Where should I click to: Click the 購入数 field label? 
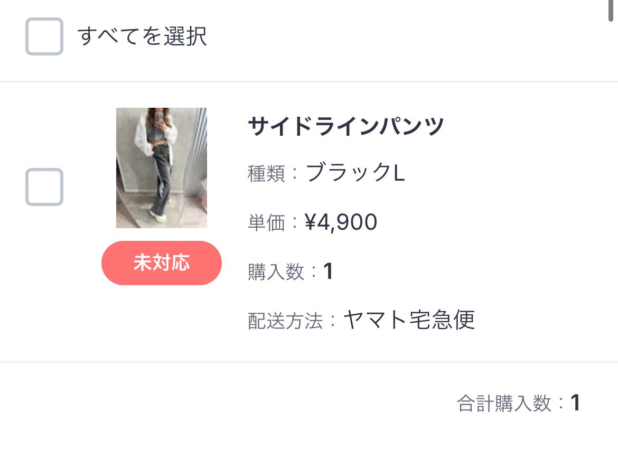pyautogui.click(x=276, y=271)
